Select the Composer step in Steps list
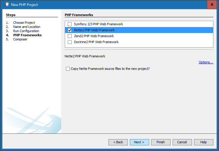The height and width of the screenshot is (151, 219). (x=20, y=39)
